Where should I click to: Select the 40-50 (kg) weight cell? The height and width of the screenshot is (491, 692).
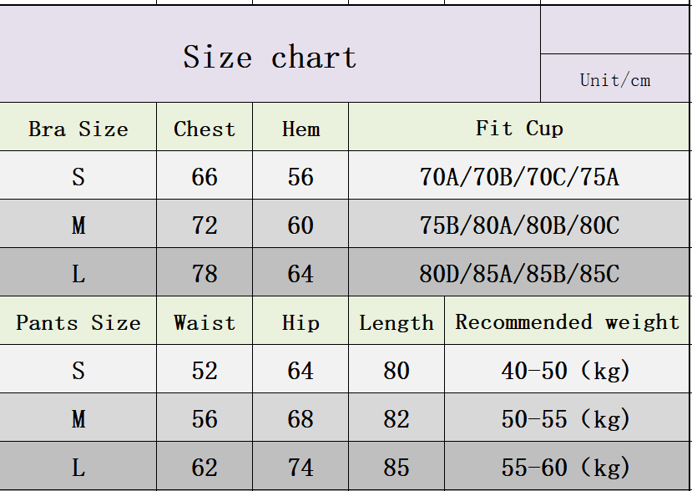tap(568, 370)
